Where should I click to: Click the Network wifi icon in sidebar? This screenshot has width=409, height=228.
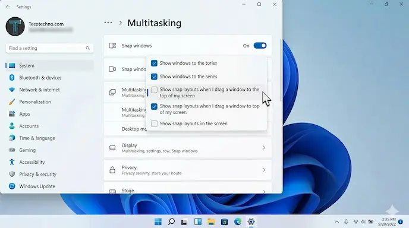tap(12, 90)
